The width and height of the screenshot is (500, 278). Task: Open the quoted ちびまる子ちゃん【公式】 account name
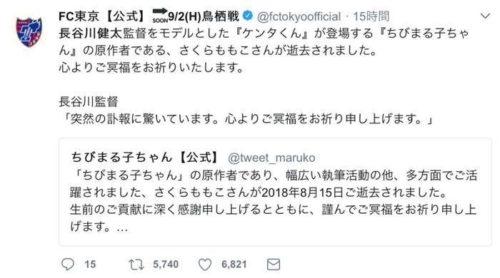146,157
